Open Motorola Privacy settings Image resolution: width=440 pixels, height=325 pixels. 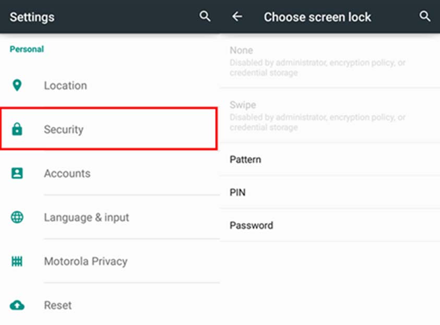[x=86, y=261]
